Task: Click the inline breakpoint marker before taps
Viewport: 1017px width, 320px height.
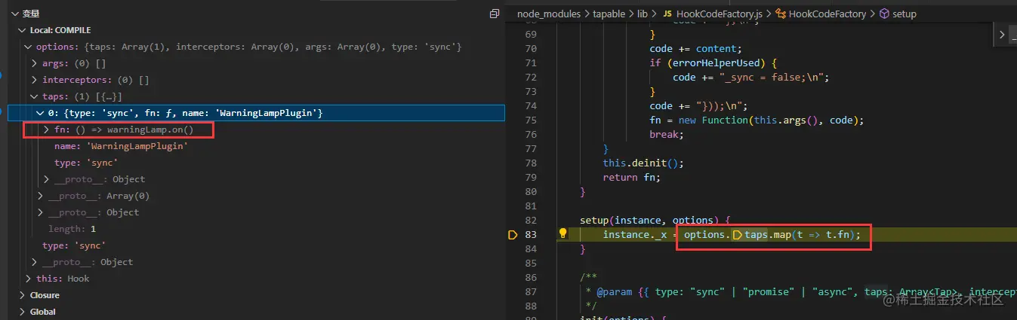Action: [x=738, y=236]
